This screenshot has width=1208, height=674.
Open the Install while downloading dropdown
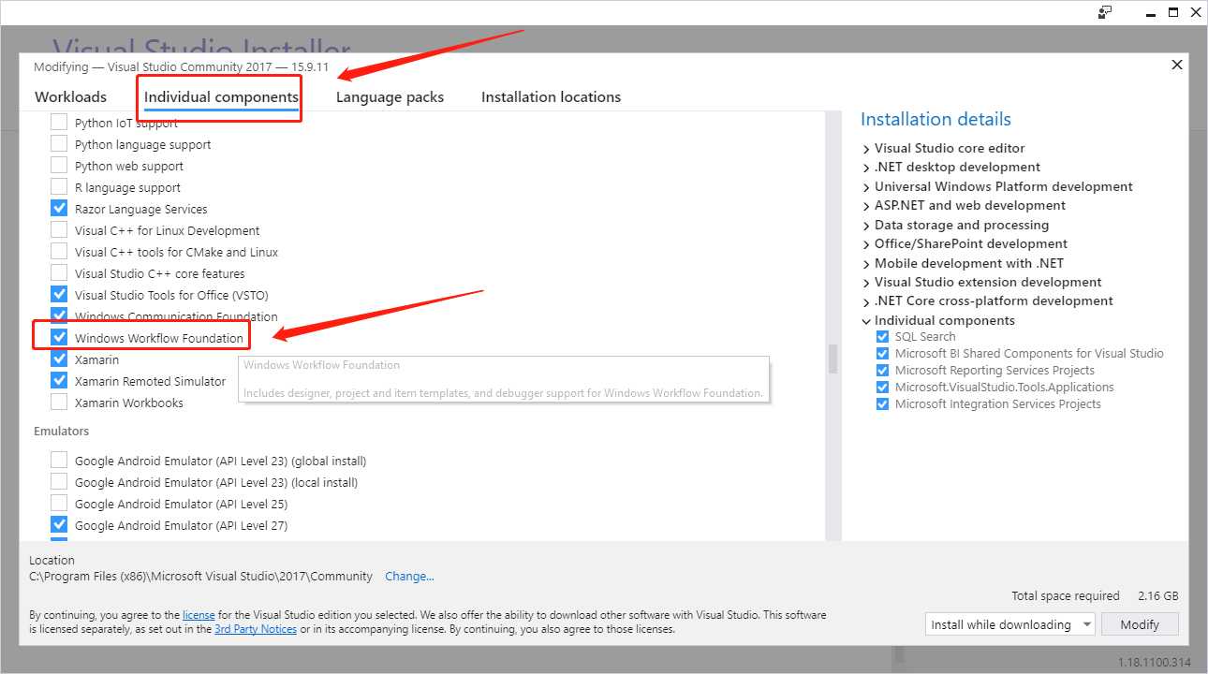[1009, 624]
